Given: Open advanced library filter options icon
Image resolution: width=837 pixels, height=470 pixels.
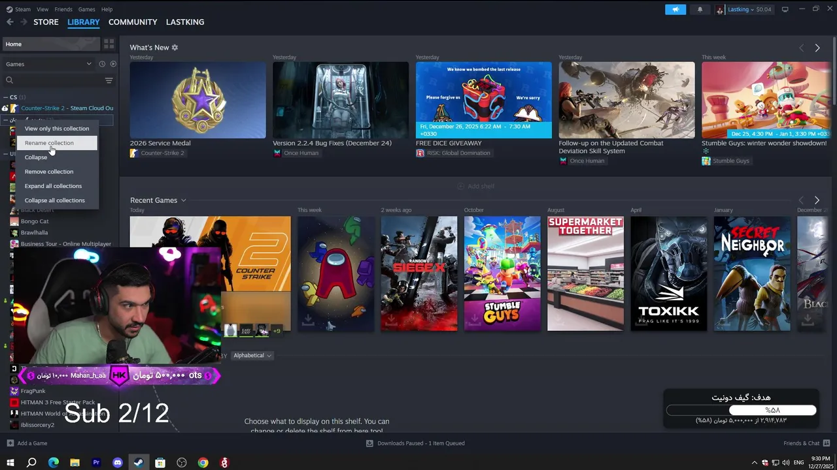Looking at the screenshot, I should pos(109,80).
